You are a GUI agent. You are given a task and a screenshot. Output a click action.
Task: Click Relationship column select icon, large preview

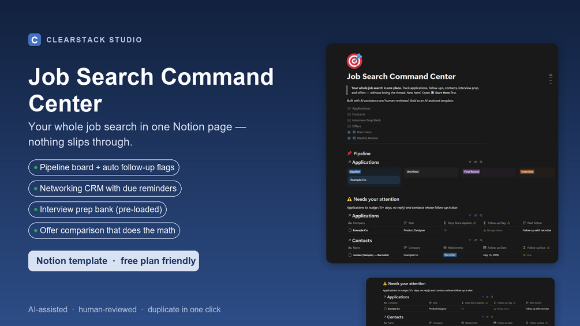click(445, 248)
